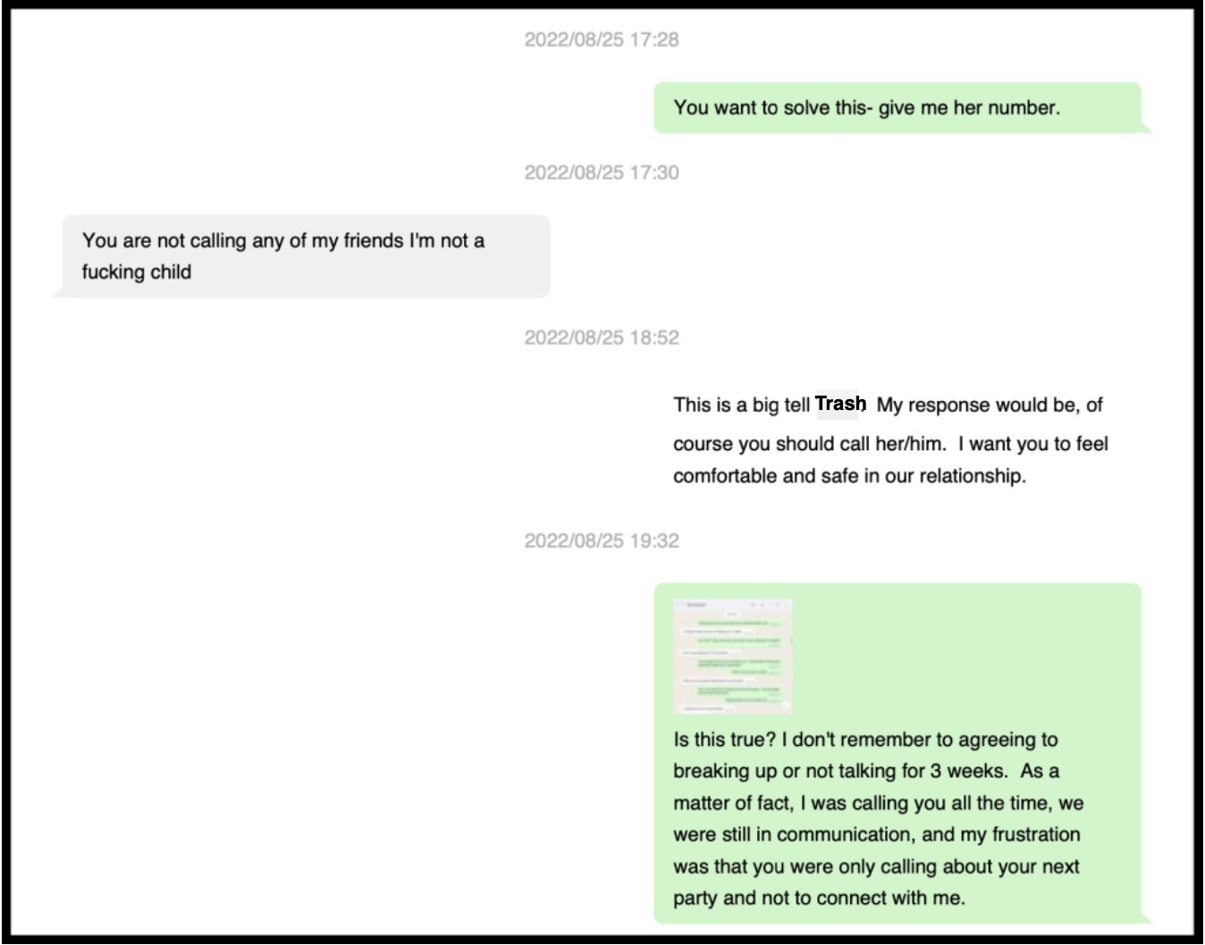Screen dimensions: 1205x945
Task: Click the "were still in communication" line
Action: [x=876, y=834]
